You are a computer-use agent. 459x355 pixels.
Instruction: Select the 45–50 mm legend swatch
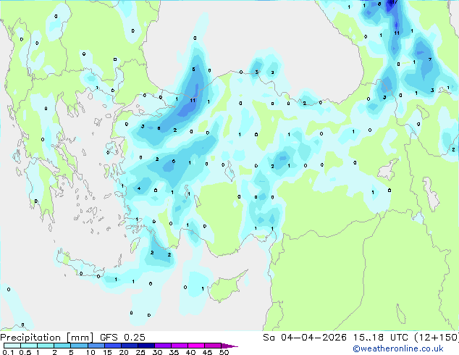[213, 346]
